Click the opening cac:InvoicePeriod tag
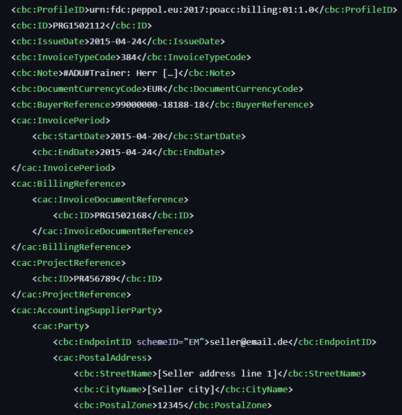The width and height of the screenshot is (402, 415). pyautogui.click(x=61, y=120)
